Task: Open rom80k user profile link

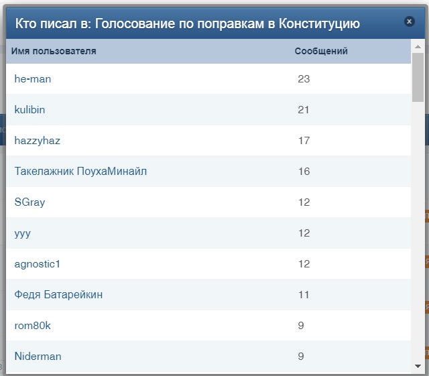Action: [x=32, y=326]
